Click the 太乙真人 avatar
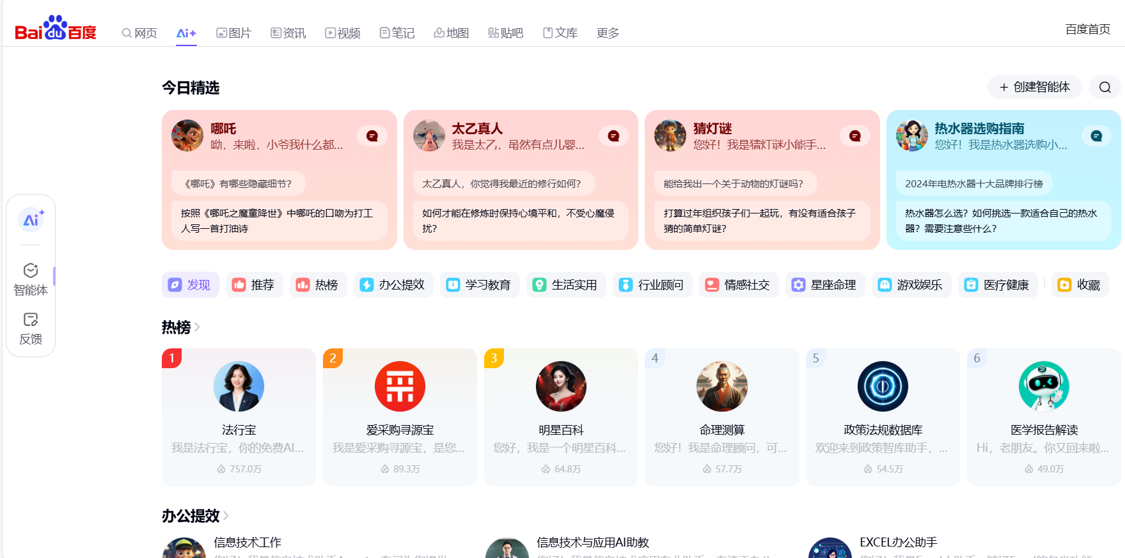Viewport: 1125px width, 558px height. (429, 136)
